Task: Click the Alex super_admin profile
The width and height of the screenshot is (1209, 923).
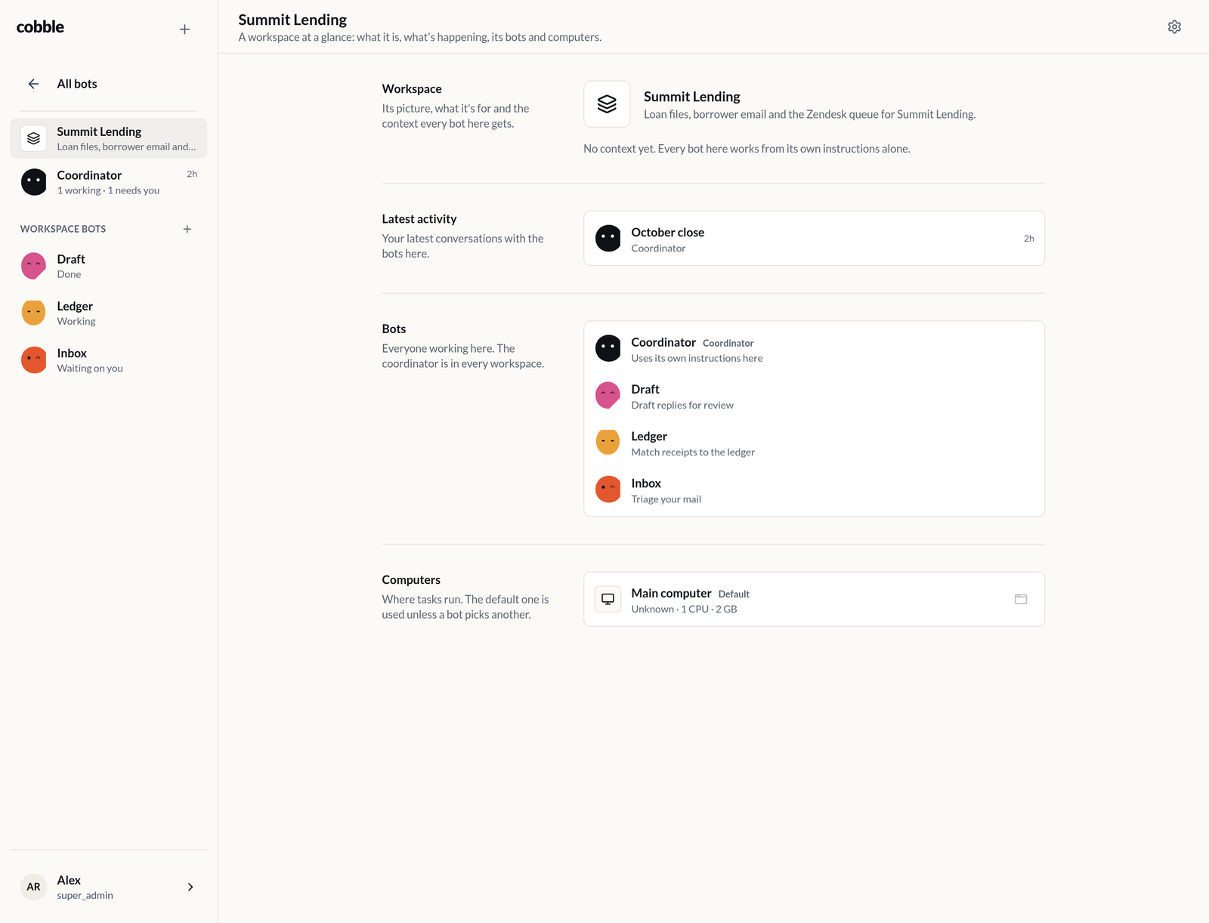Action: pos(109,887)
